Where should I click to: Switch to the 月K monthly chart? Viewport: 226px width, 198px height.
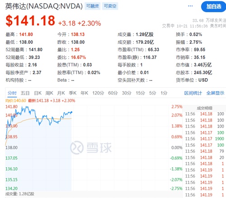click(x=61, y=93)
